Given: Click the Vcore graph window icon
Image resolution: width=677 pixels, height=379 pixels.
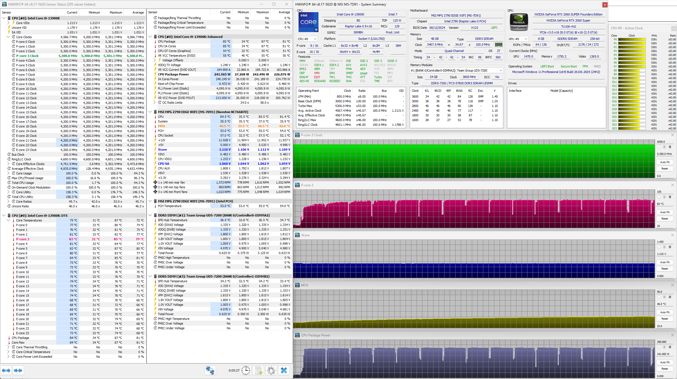Looking at the screenshot, I should pyautogui.click(x=297, y=235).
